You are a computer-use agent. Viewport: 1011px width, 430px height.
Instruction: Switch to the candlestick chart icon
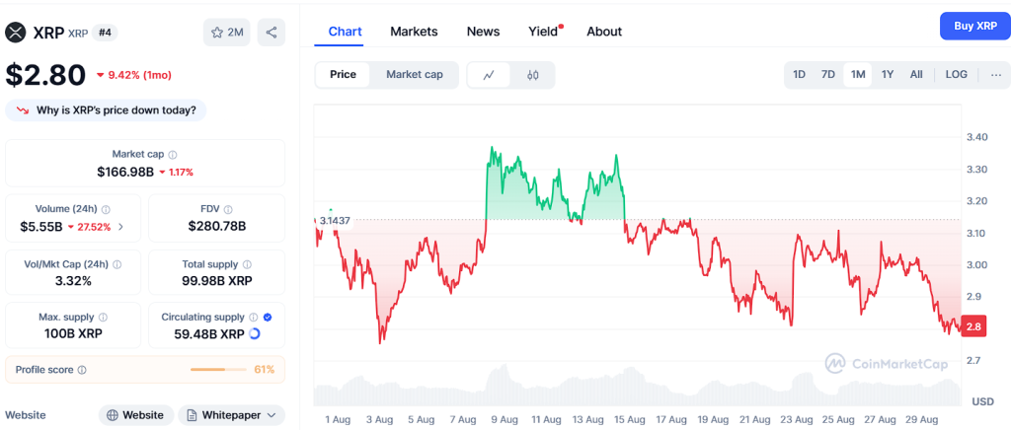tap(533, 75)
